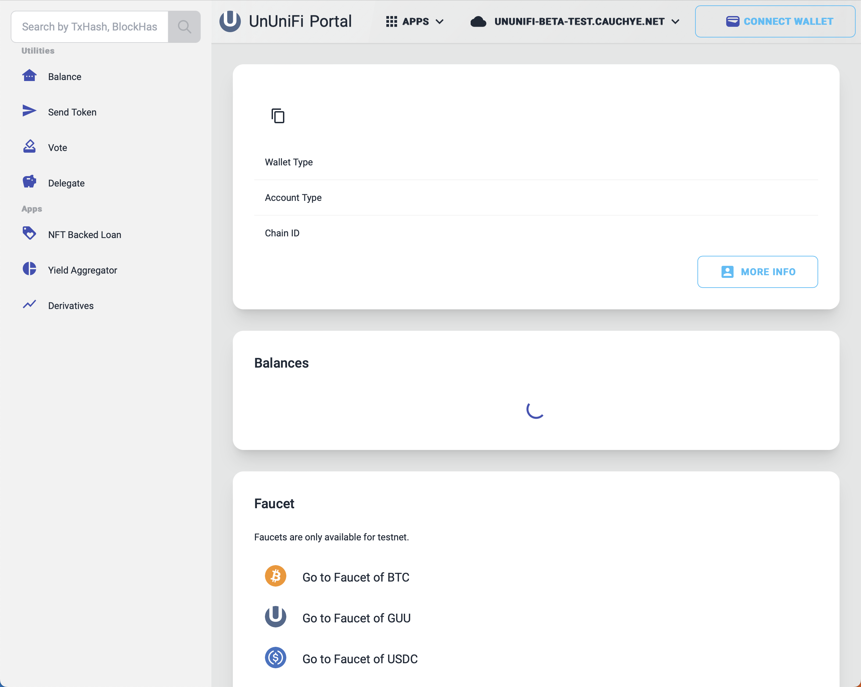Focus the TxHash search input field
Screen dimensions: 861x687
coord(89,27)
